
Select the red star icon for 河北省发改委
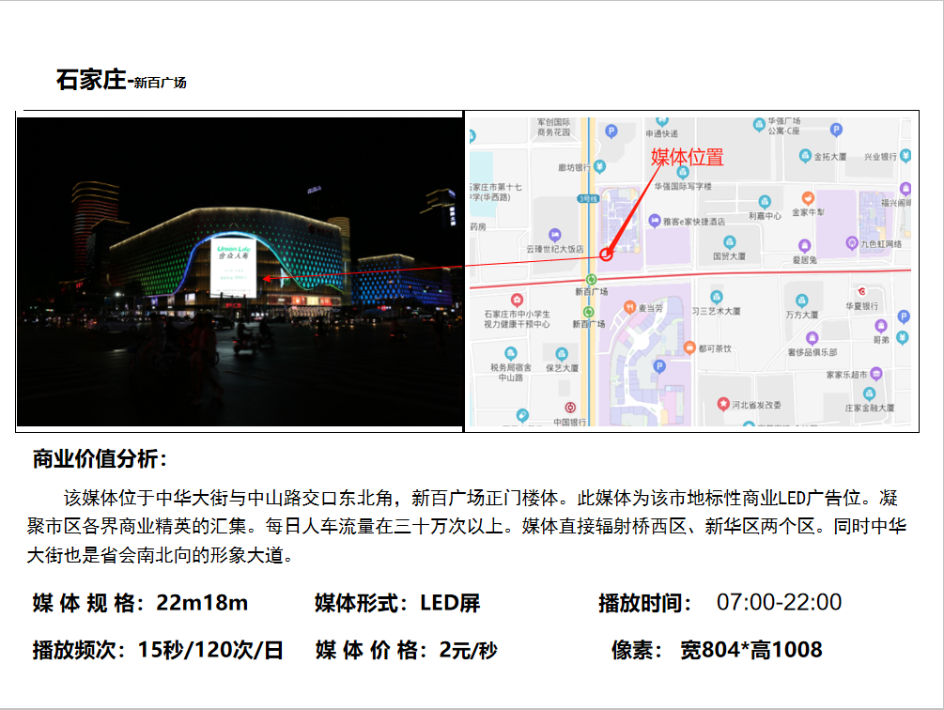(723, 404)
